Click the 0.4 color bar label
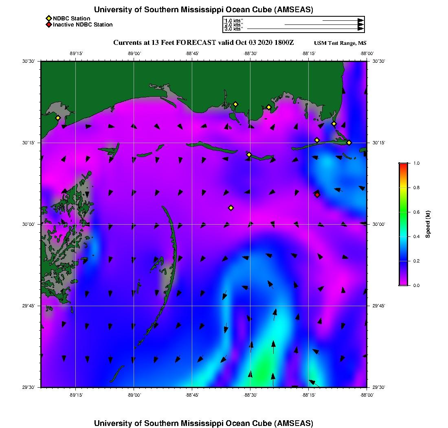 [416, 236]
